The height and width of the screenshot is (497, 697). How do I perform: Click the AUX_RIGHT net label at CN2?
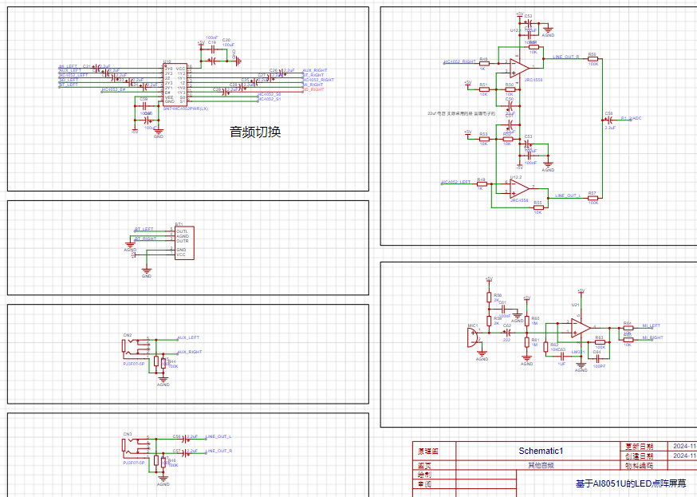tap(190, 352)
